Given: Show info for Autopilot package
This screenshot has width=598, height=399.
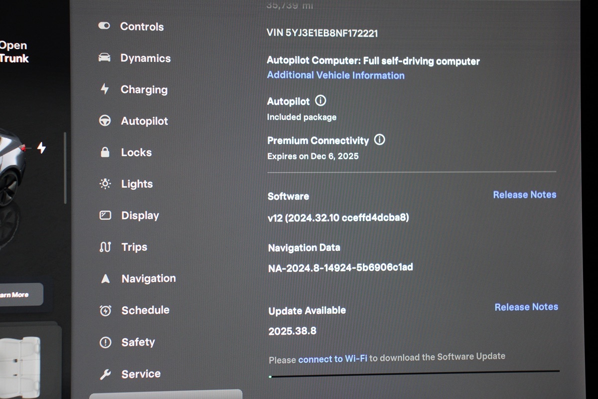Looking at the screenshot, I should (x=321, y=101).
